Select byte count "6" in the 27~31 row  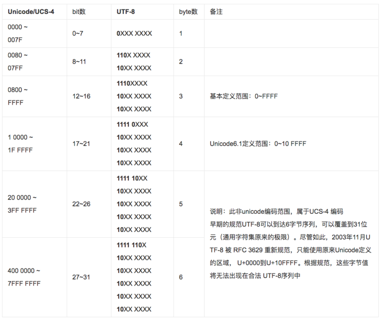tap(181, 277)
